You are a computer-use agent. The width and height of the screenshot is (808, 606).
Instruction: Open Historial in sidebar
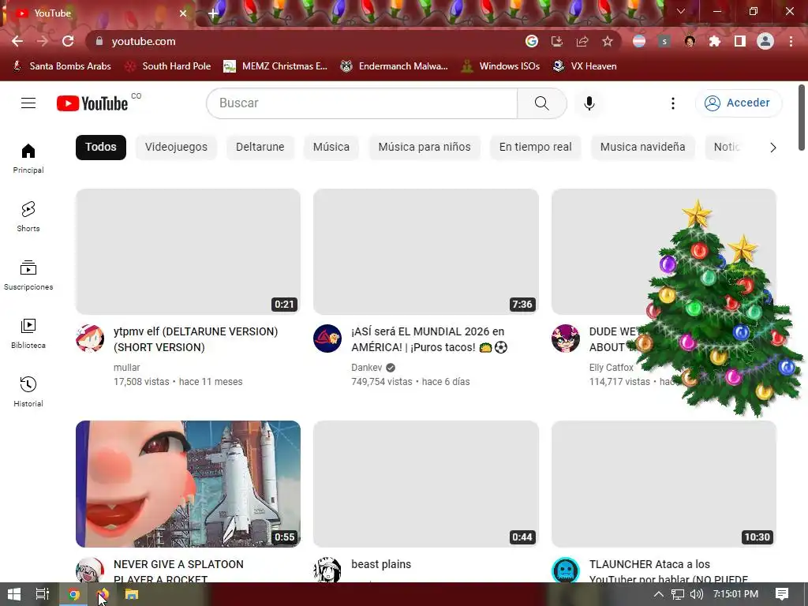point(28,391)
